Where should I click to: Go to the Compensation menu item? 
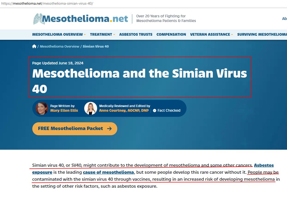coord(171,34)
